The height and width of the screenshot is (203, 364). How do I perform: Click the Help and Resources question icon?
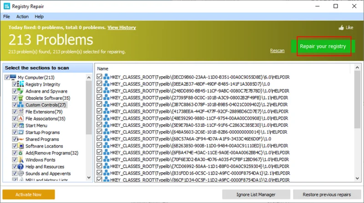coord(20,167)
